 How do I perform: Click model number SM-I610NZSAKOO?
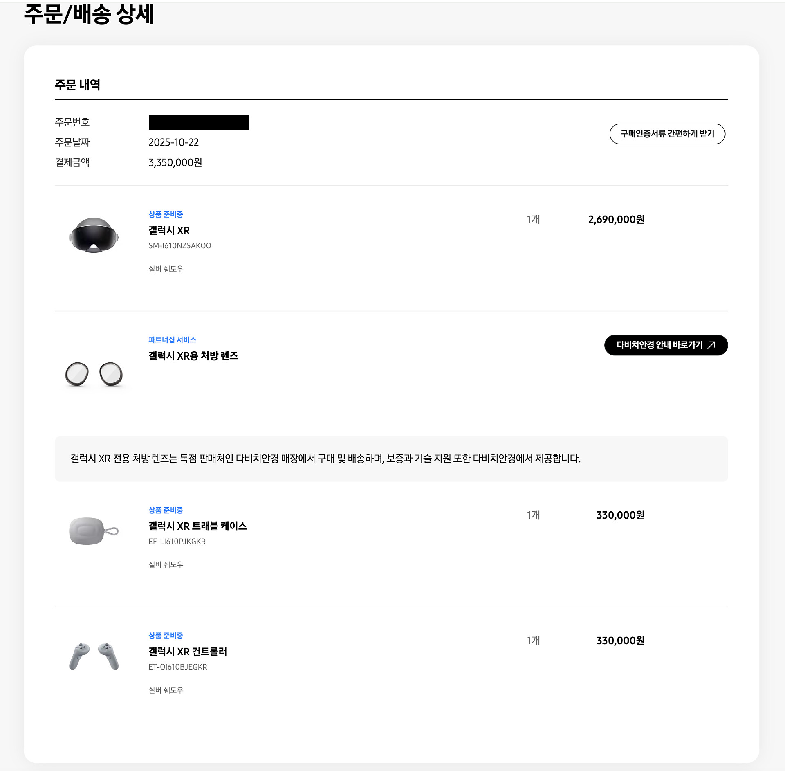click(179, 246)
